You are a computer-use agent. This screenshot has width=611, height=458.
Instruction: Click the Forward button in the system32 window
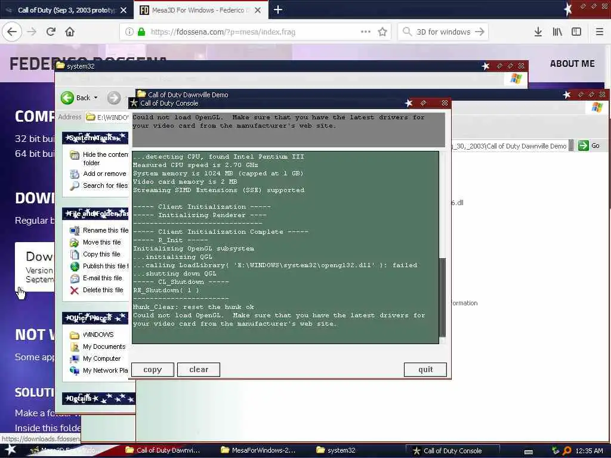pos(114,98)
